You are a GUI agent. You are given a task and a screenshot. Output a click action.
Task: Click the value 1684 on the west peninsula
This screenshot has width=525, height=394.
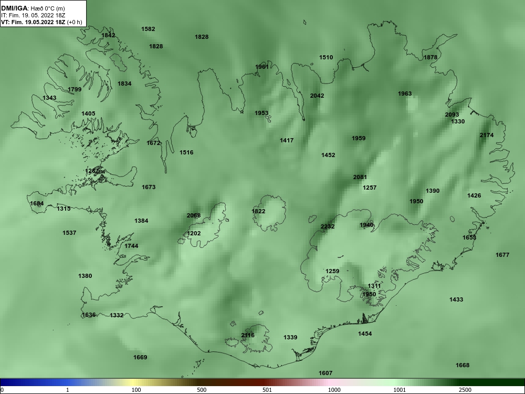coord(37,203)
